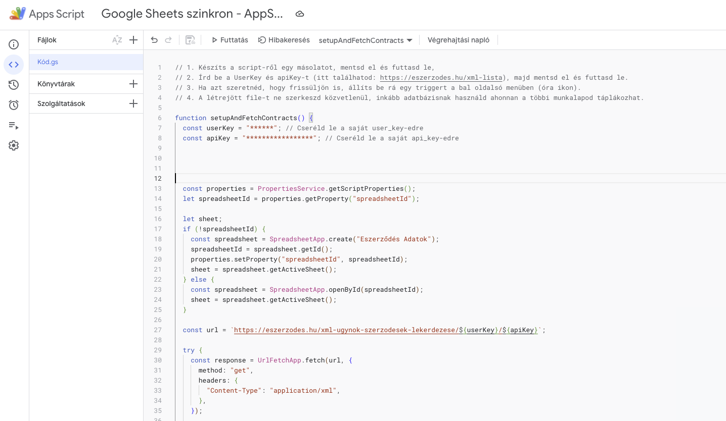
Task: Open the Triggers panel
Action: click(14, 104)
